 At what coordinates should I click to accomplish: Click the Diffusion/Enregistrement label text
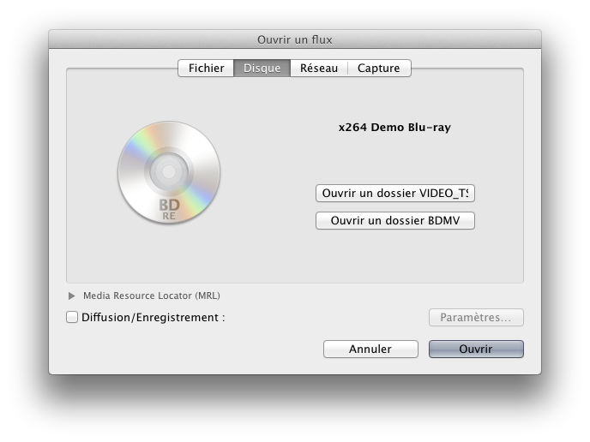point(153,317)
